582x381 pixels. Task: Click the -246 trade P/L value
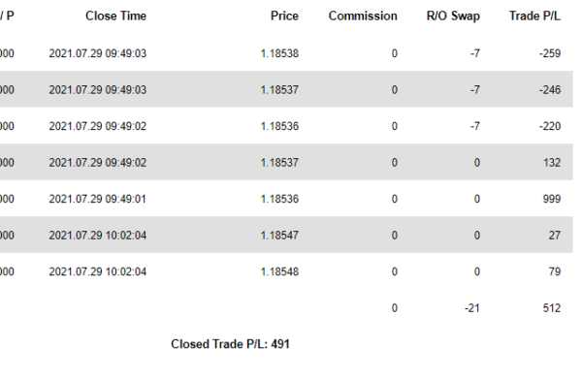tap(550, 90)
